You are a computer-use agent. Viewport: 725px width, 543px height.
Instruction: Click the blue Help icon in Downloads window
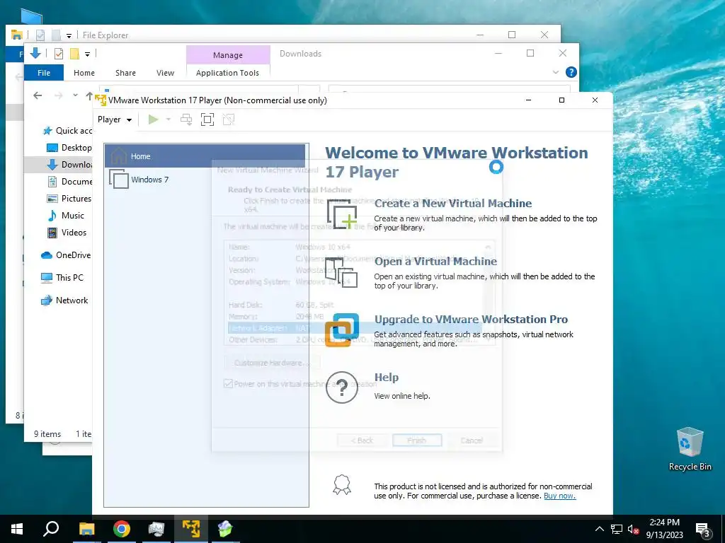571,72
